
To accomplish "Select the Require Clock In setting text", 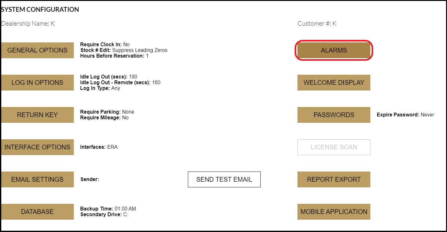I will point(105,44).
